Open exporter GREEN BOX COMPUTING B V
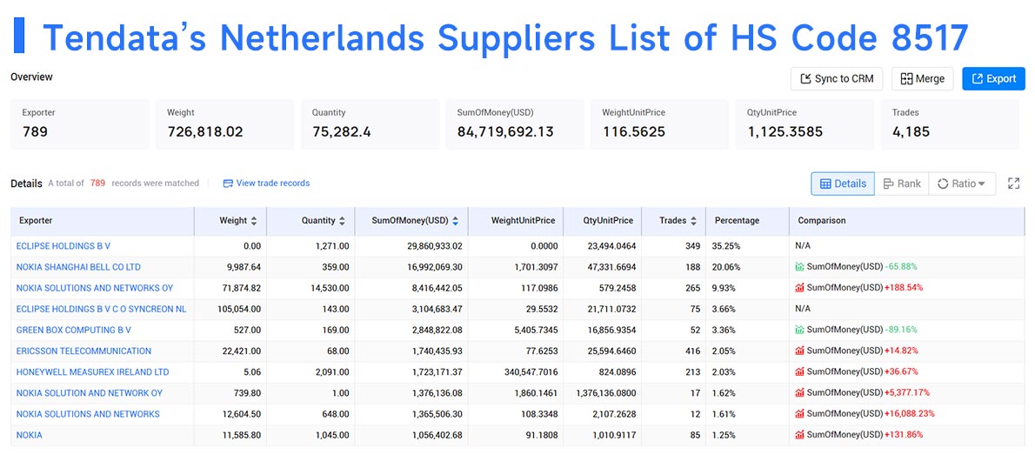Screen dimensions: 1035x455 click(74, 330)
